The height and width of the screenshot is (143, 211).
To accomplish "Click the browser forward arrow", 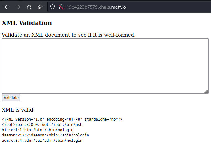I will point(18,7).
